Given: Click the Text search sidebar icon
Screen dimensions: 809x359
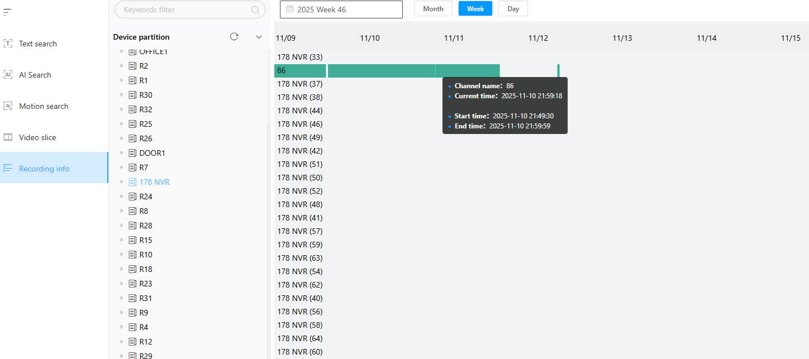Looking at the screenshot, I should (8, 44).
